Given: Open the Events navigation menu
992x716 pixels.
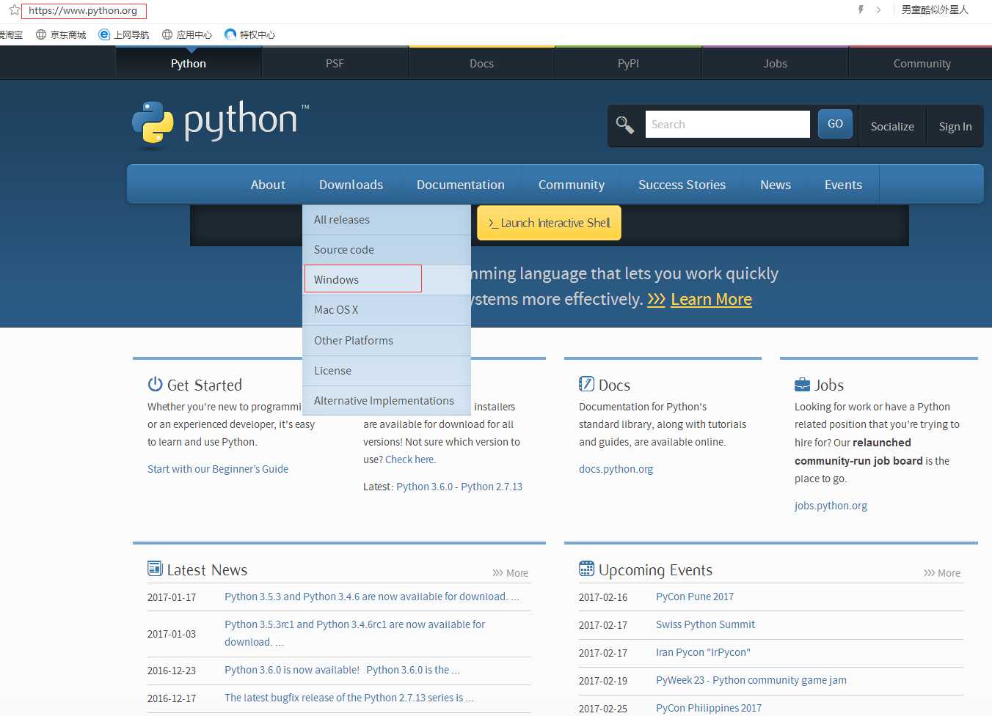Looking at the screenshot, I should coord(843,185).
